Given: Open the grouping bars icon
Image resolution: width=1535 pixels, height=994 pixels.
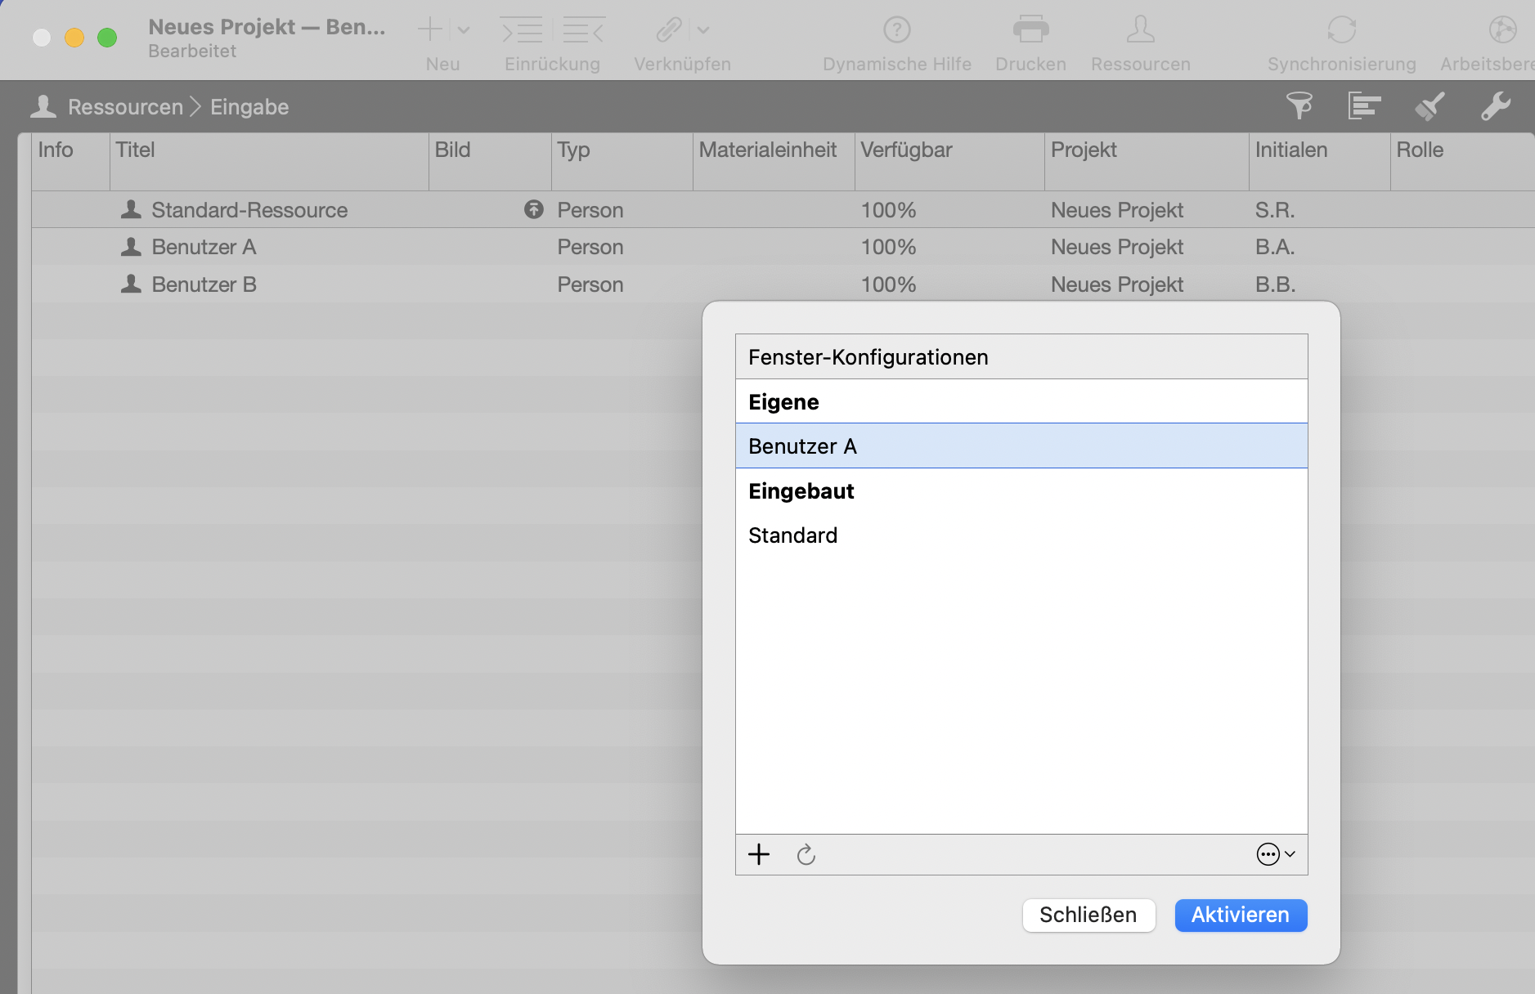Looking at the screenshot, I should point(1364,106).
